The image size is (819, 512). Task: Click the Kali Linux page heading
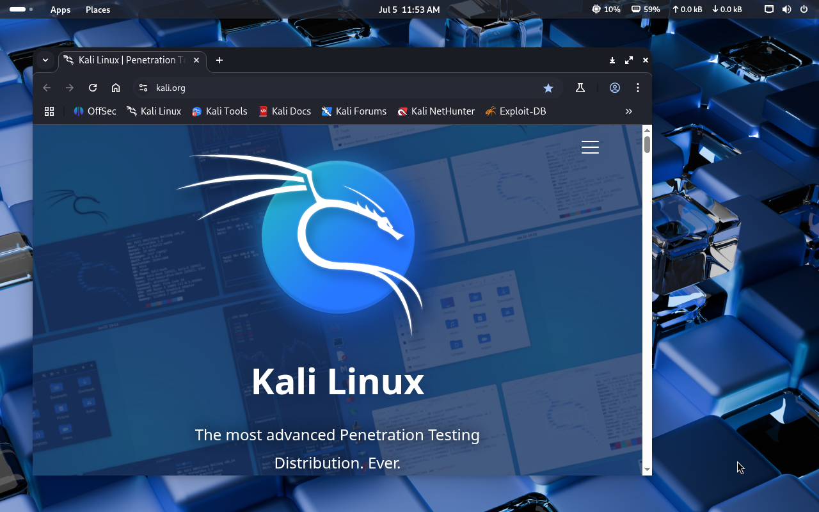[338, 381]
